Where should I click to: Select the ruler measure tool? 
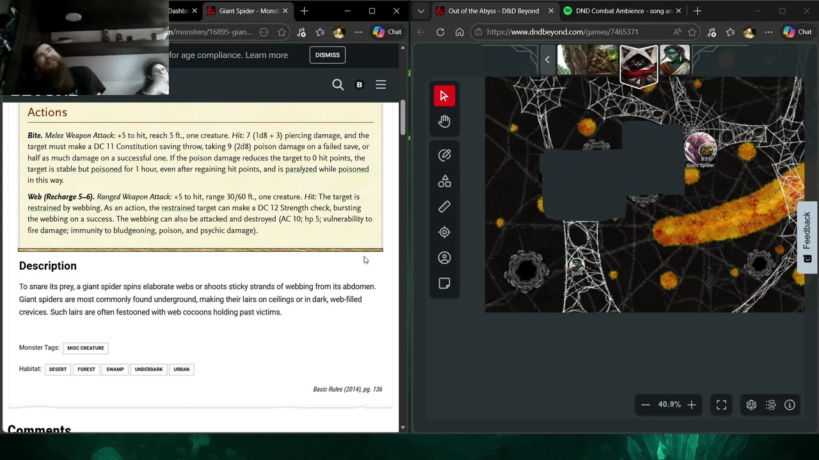coord(444,207)
